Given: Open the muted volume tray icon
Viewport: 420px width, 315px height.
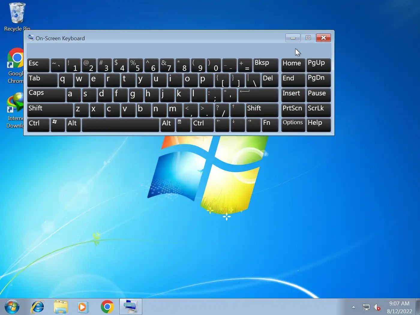Looking at the screenshot, I should (377, 307).
